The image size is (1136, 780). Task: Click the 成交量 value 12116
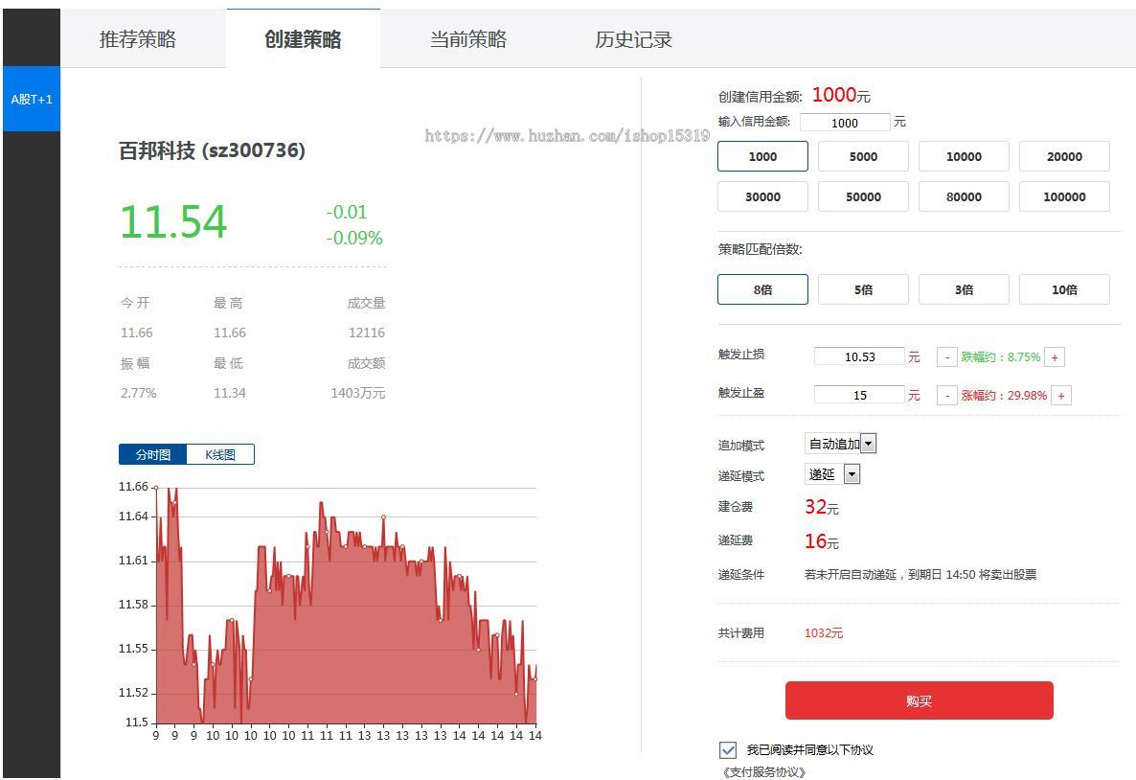point(367,333)
